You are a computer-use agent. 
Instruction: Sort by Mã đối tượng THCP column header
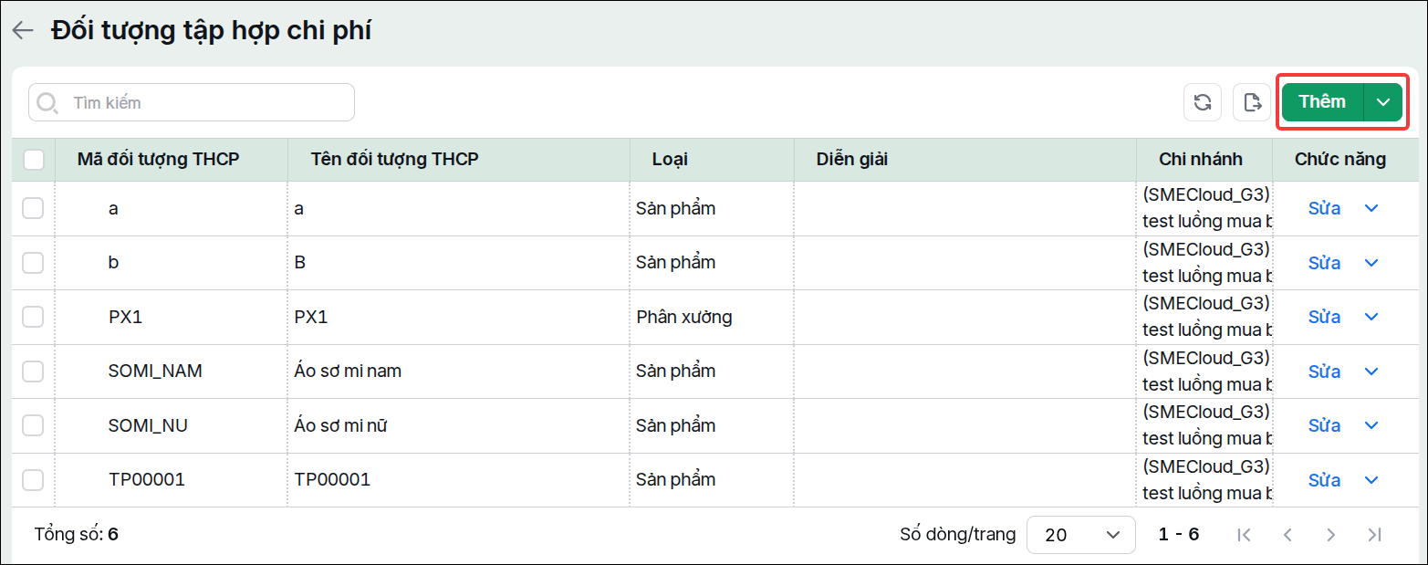coord(159,160)
